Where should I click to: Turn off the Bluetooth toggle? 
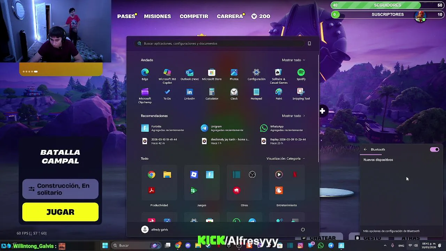click(x=435, y=150)
